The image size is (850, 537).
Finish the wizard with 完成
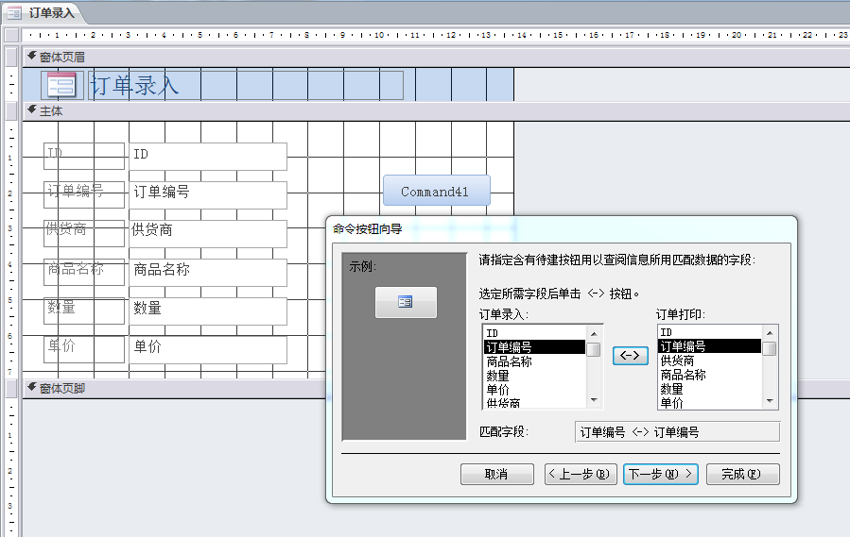tap(742, 474)
